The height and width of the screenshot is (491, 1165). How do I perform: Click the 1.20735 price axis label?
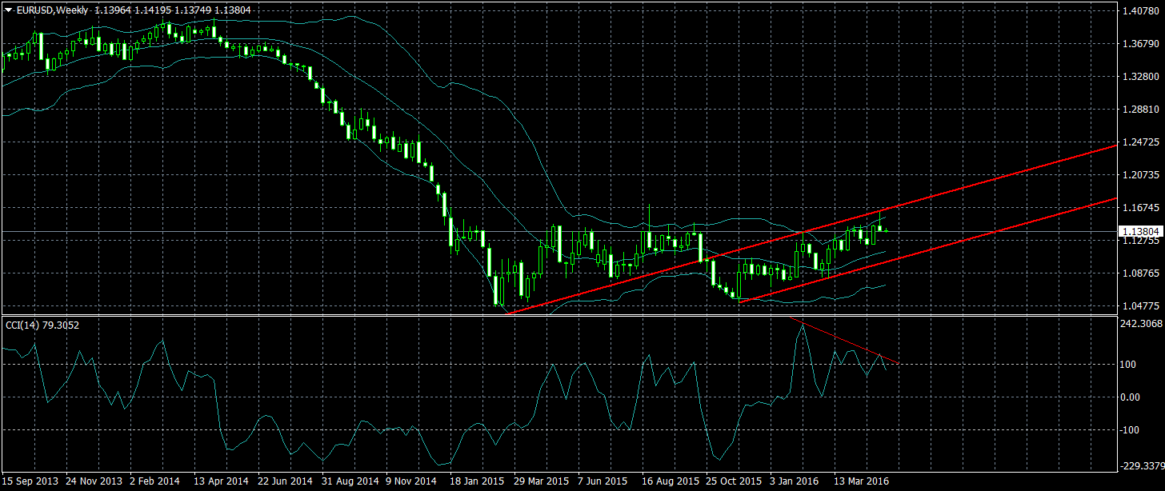[1140, 174]
